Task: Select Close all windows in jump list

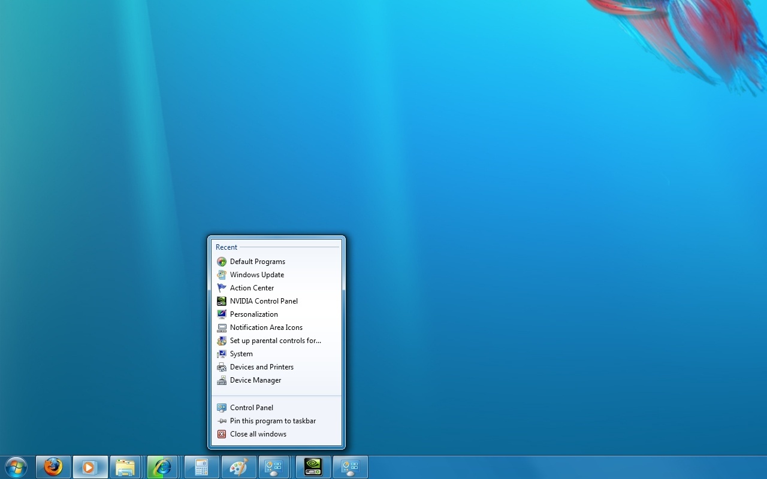Action: click(x=258, y=433)
